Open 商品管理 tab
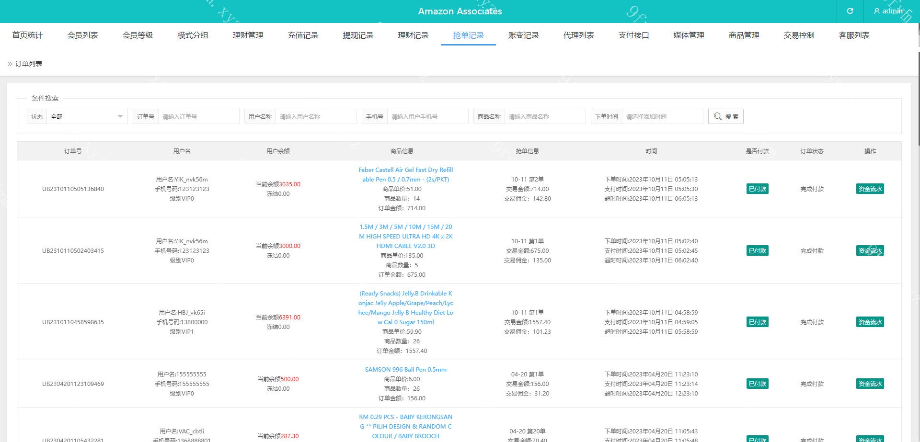The image size is (920, 442). [744, 35]
